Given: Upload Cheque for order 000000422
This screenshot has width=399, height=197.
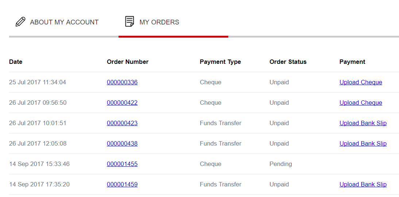Looking at the screenshot, I should [361, 103].
